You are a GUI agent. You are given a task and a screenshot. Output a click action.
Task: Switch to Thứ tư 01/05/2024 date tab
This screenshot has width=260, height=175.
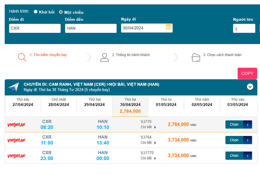click(166, 102)
